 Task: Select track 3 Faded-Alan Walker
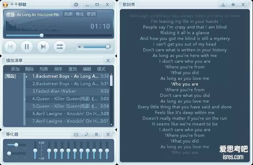(x=68, y=91)
